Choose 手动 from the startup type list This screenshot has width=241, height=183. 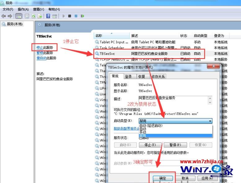[176, 132]
